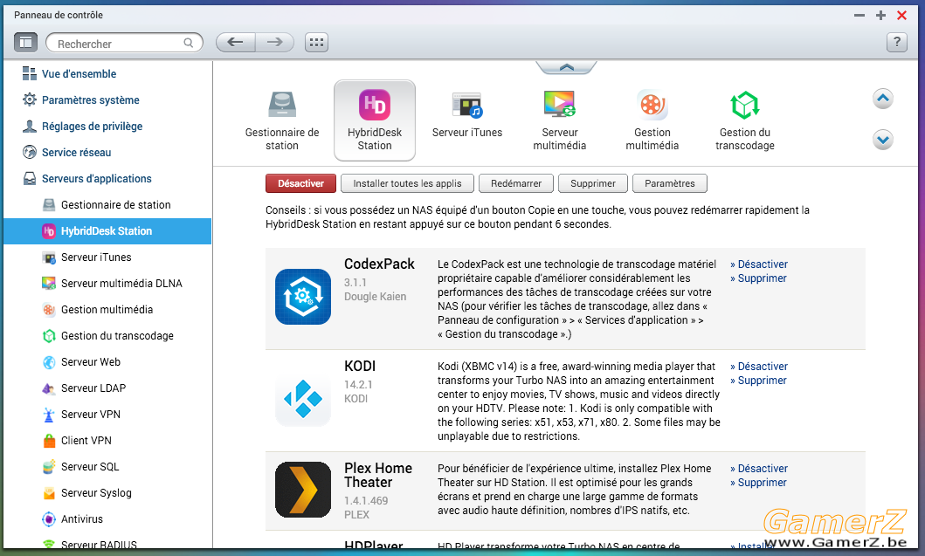925x556 pixels.
Task: Move icon strip up with the up arrow
Action: (883, 99)
